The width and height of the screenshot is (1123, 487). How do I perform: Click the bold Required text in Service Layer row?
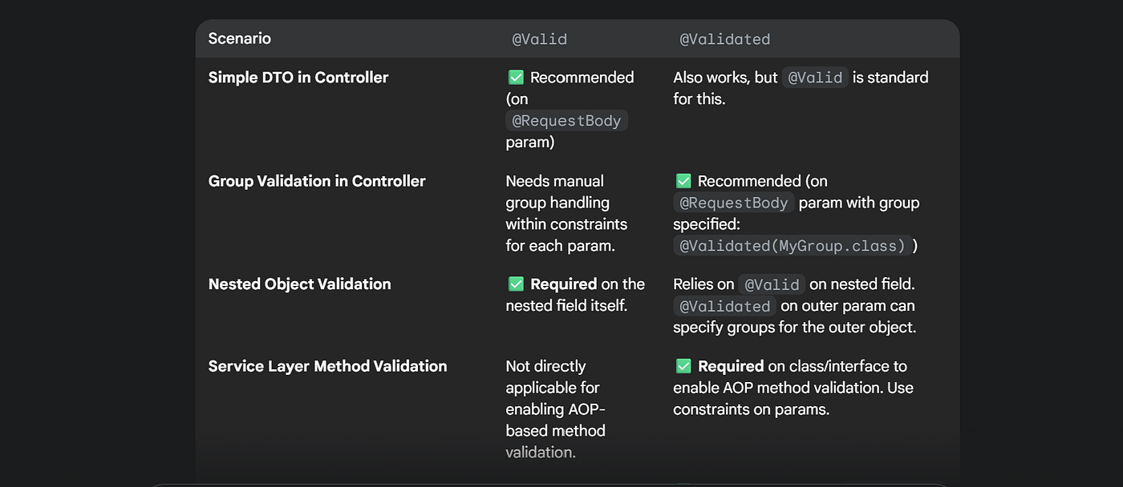click(x=731, y=366)
